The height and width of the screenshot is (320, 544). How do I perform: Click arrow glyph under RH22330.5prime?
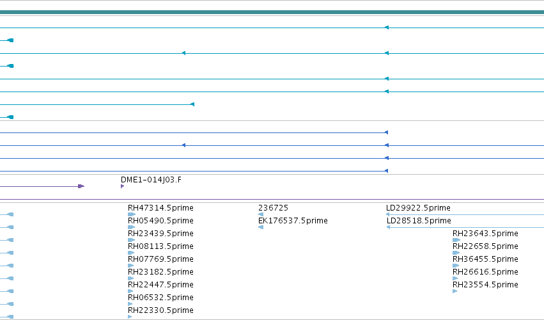click(x=130, y=317)
